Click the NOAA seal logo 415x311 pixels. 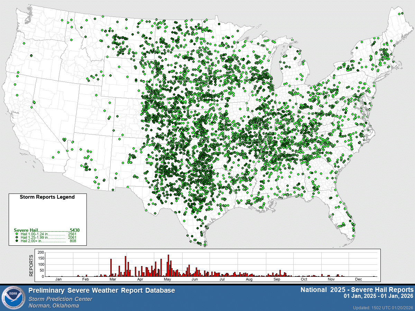(x=13, y=296)
